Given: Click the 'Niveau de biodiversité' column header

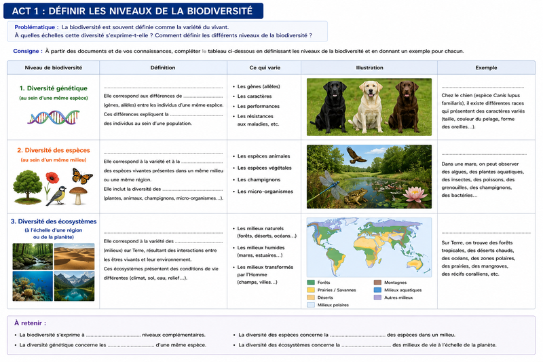Looking at the screenshot, I should pyautogui.click(x=54, y=67).
